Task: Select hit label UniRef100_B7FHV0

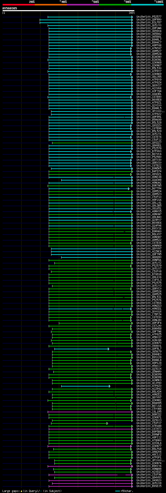Action: pos(149,151)
